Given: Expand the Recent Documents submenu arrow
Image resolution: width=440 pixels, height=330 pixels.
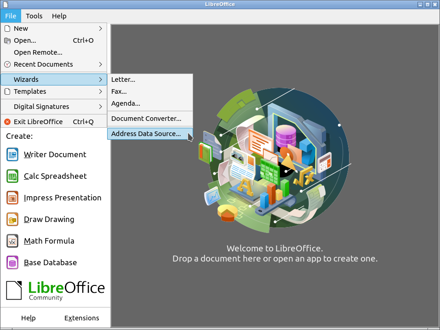Looking at the screenshot, I should coord(100,64).
